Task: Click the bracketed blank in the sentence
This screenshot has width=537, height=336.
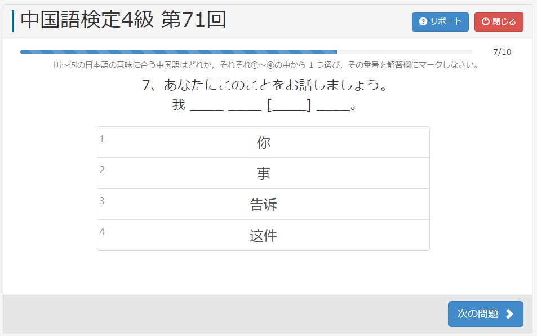Action: [x=289, y=105]
